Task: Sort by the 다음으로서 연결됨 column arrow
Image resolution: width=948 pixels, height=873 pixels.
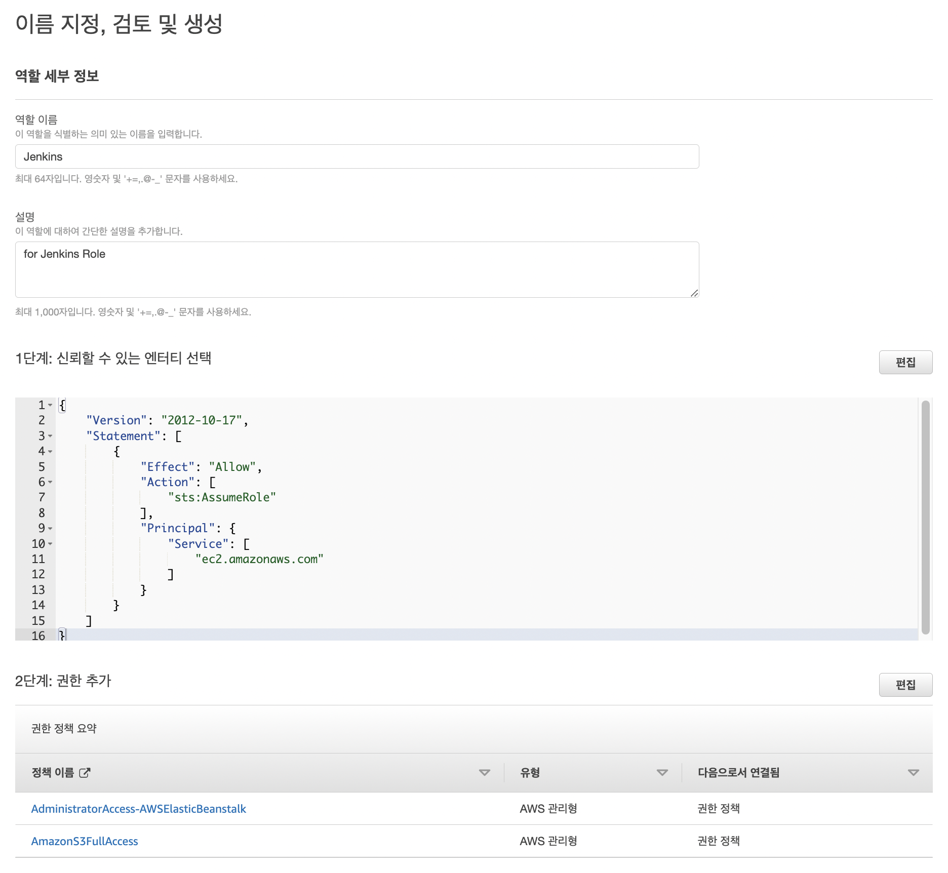Action: [x=914, y=773]
